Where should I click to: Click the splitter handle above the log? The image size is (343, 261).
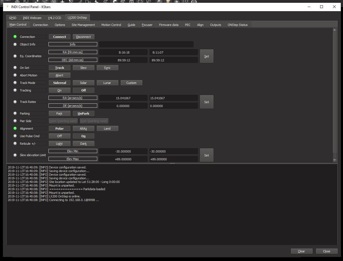click(172, 163)
